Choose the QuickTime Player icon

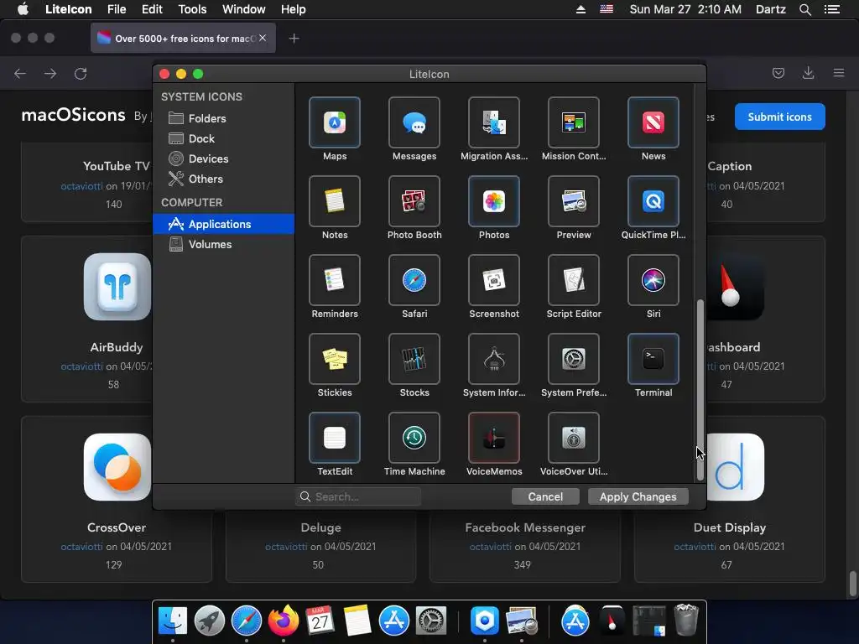pyautogui.click(x=653, y=201)
